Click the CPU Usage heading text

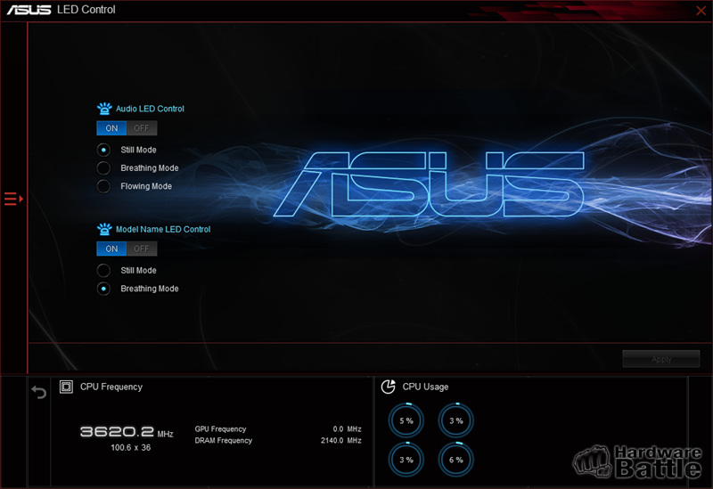425,387
